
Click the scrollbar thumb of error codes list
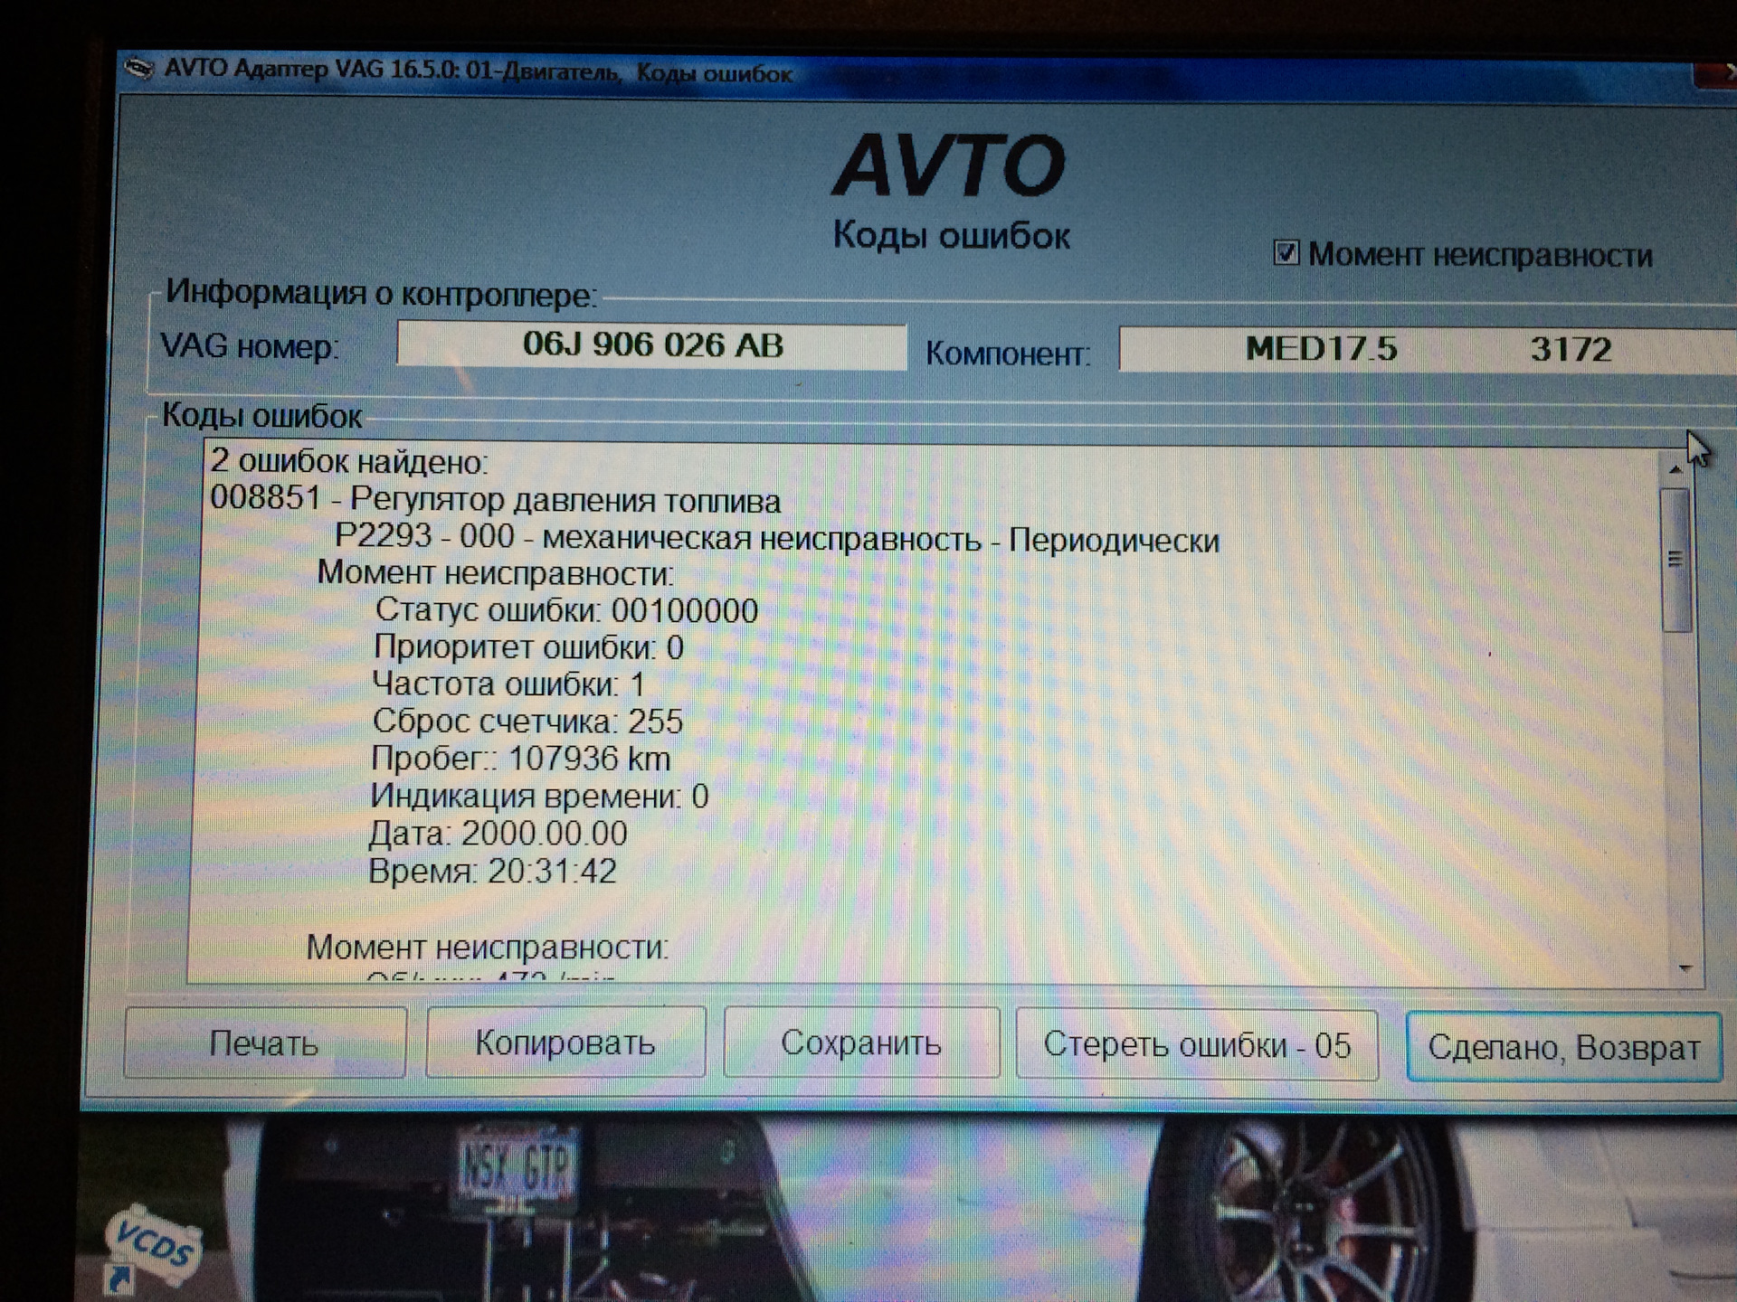(x=1675, y=561)
